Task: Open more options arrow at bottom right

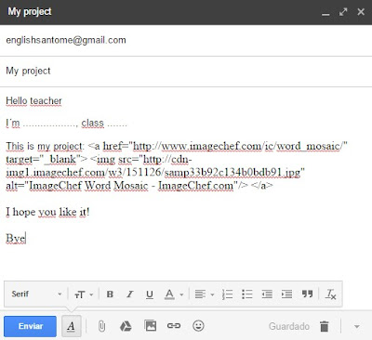Action: [357, 326]
